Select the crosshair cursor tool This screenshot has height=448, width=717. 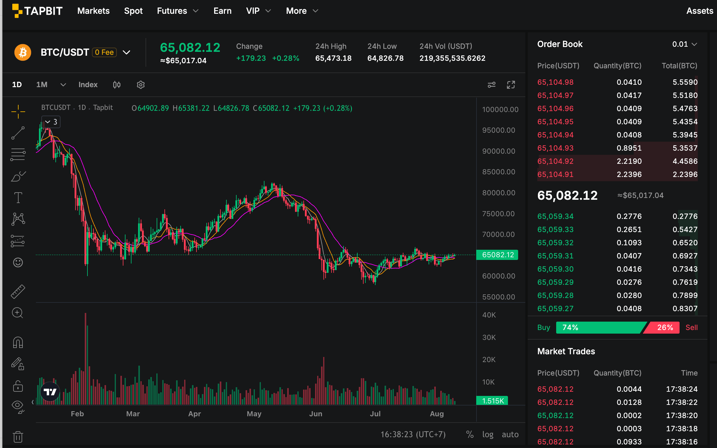point(18,112)
